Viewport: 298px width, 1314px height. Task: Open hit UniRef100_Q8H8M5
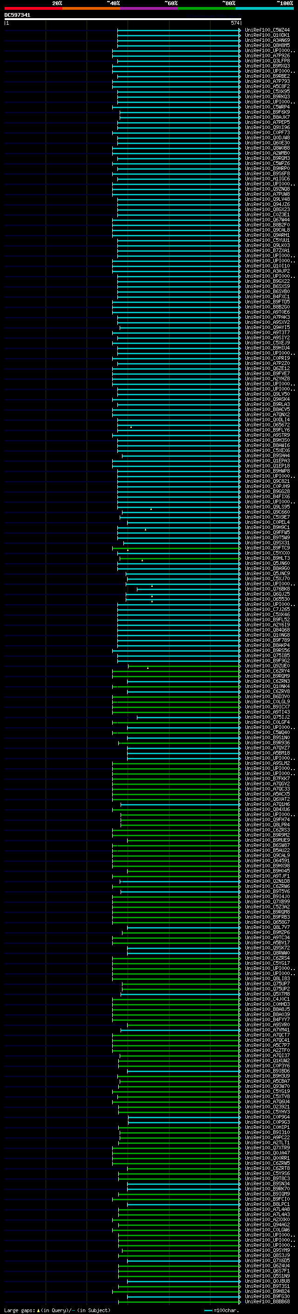pyautogui.click(x=267, y=45)
